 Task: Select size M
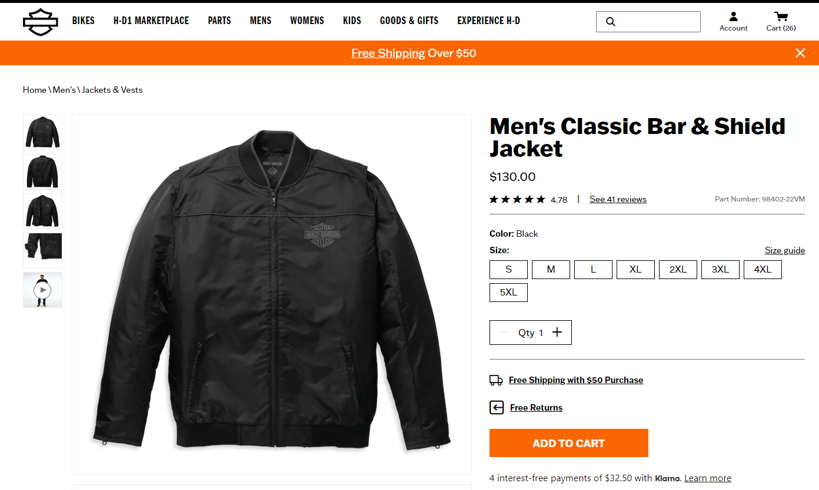[x=551, y=269]
